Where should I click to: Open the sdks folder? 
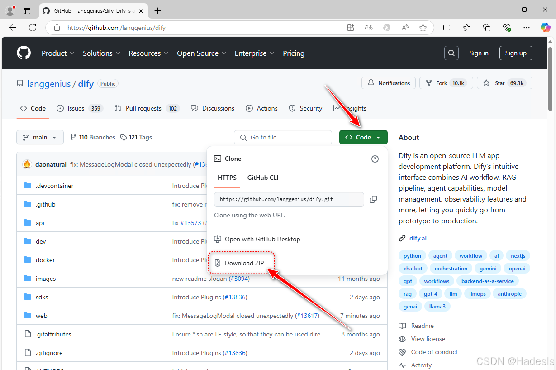click(42, 297)
